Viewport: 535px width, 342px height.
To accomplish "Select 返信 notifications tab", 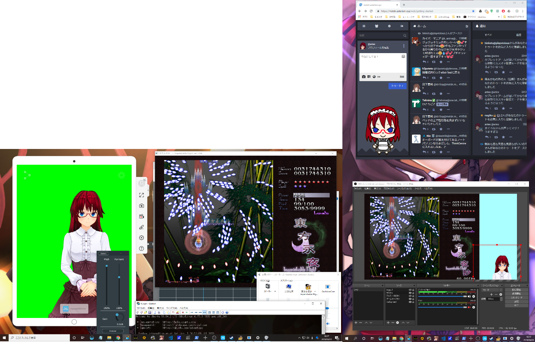I will 519,35.
